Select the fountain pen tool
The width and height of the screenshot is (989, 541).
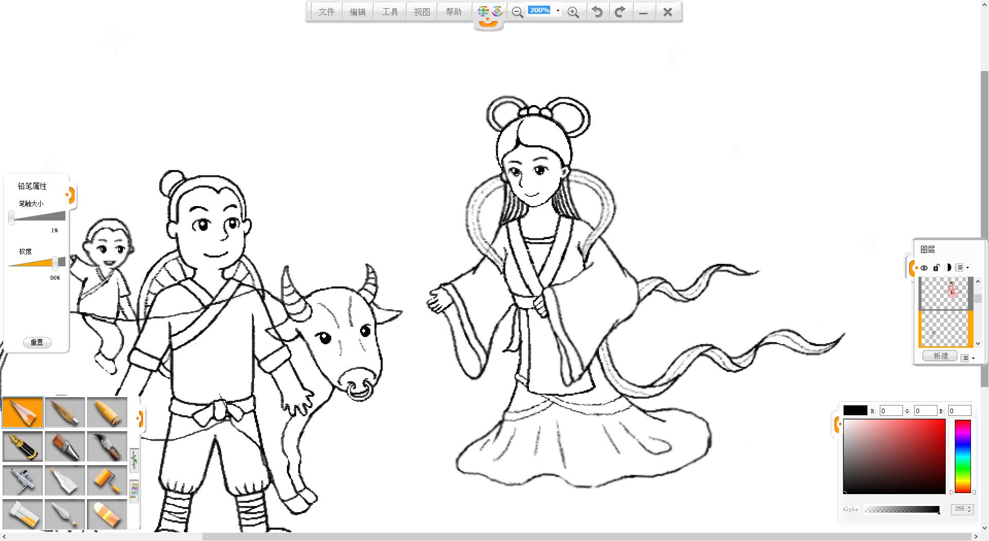23,446
